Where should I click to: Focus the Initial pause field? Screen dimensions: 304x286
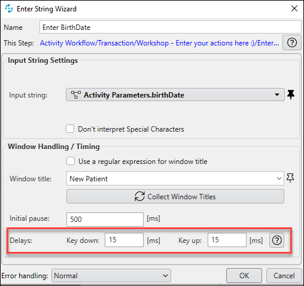[x=105, y=220]
